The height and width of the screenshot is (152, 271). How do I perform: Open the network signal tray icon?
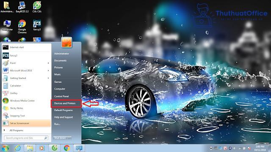240,148
